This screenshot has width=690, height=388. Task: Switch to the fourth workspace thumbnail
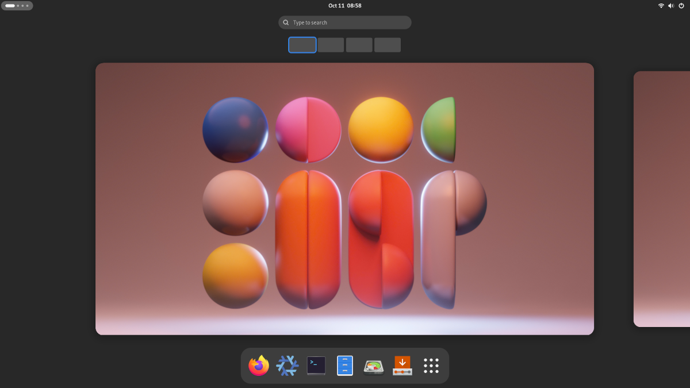click(x=388, y=45)
